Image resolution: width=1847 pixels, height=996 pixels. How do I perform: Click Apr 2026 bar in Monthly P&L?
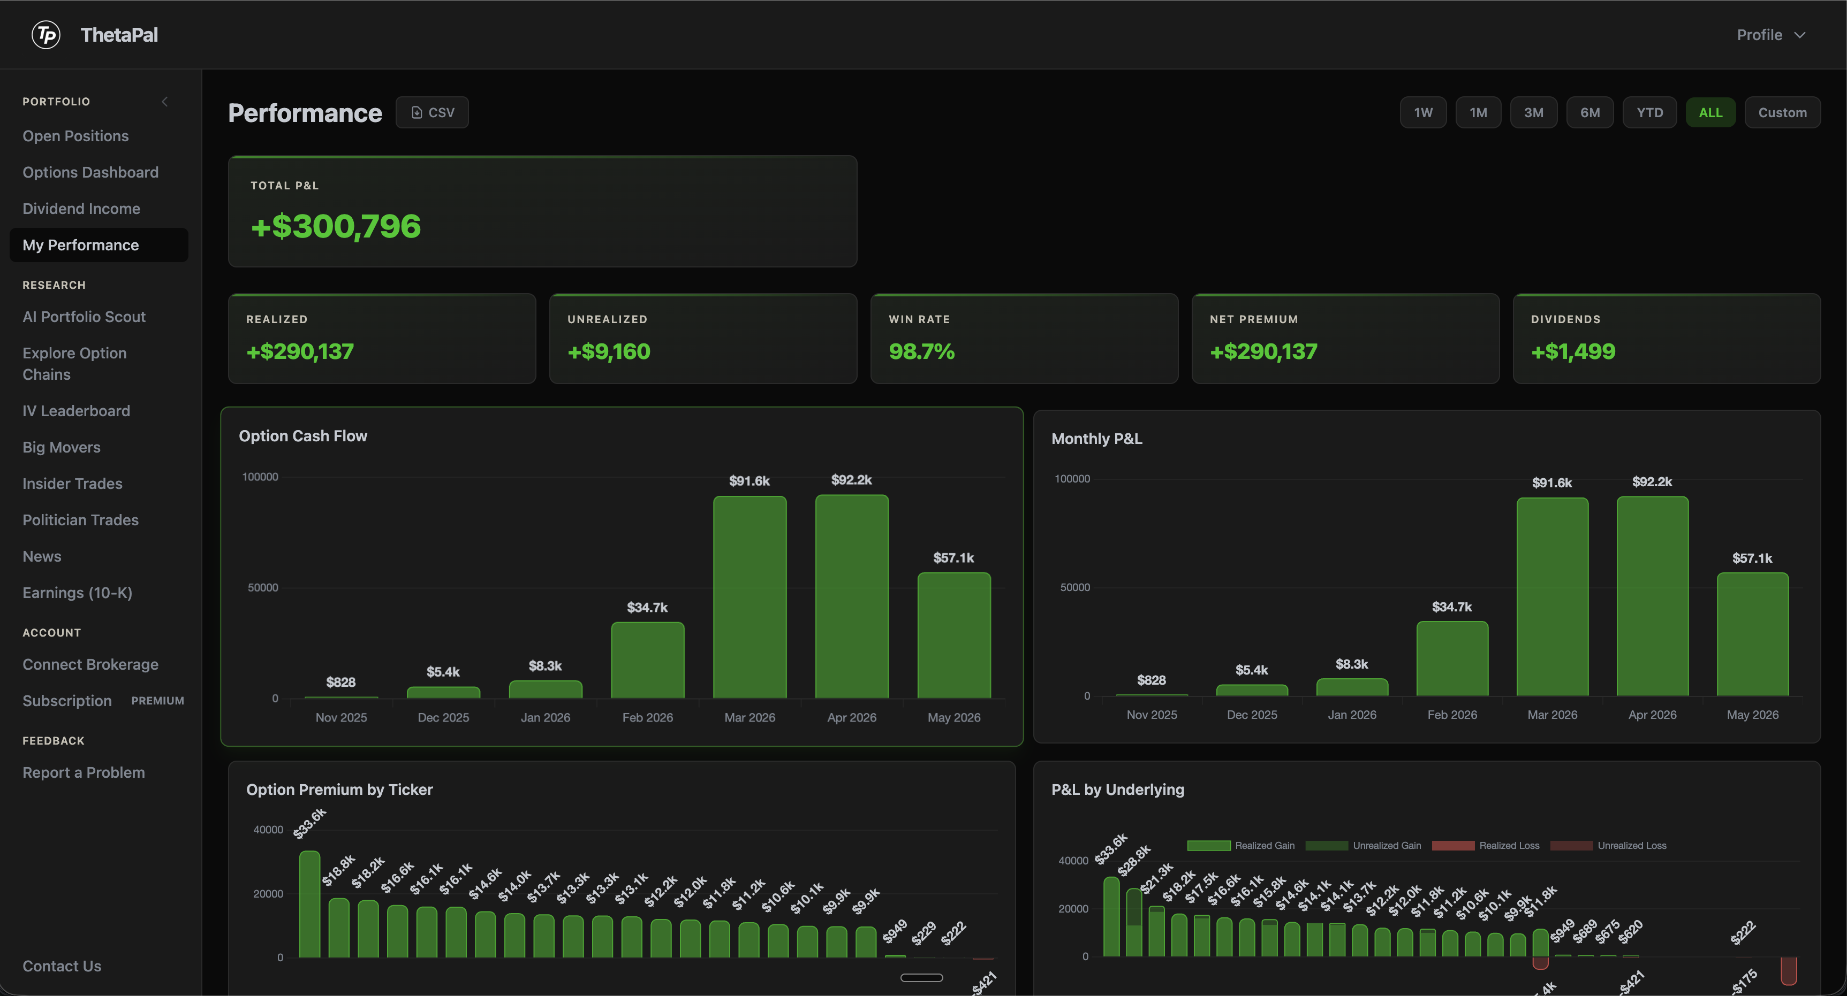1653,596
